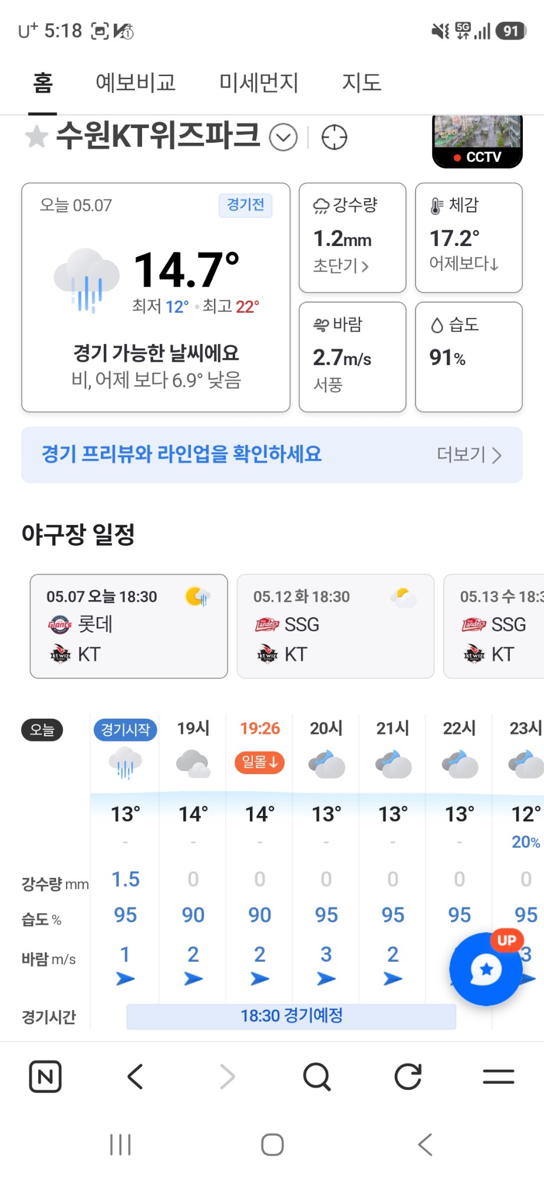
Task: Open the live CCTV thumbnail
Action: tap(477, 142)
